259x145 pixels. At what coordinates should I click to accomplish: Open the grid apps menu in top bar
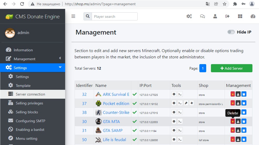coord(240,16)
